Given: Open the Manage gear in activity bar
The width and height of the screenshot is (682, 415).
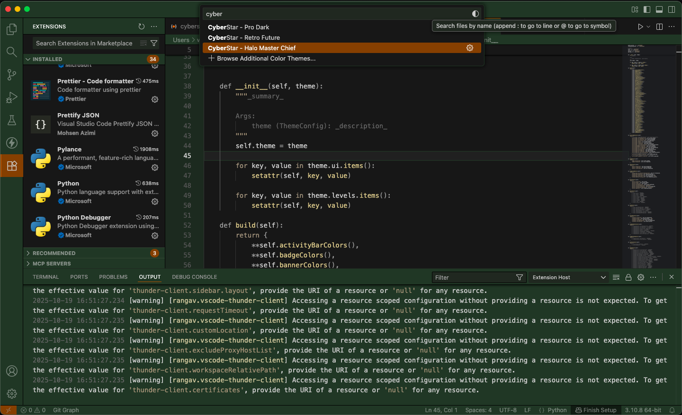Looking at the screenshot, I should coord(11,394).
